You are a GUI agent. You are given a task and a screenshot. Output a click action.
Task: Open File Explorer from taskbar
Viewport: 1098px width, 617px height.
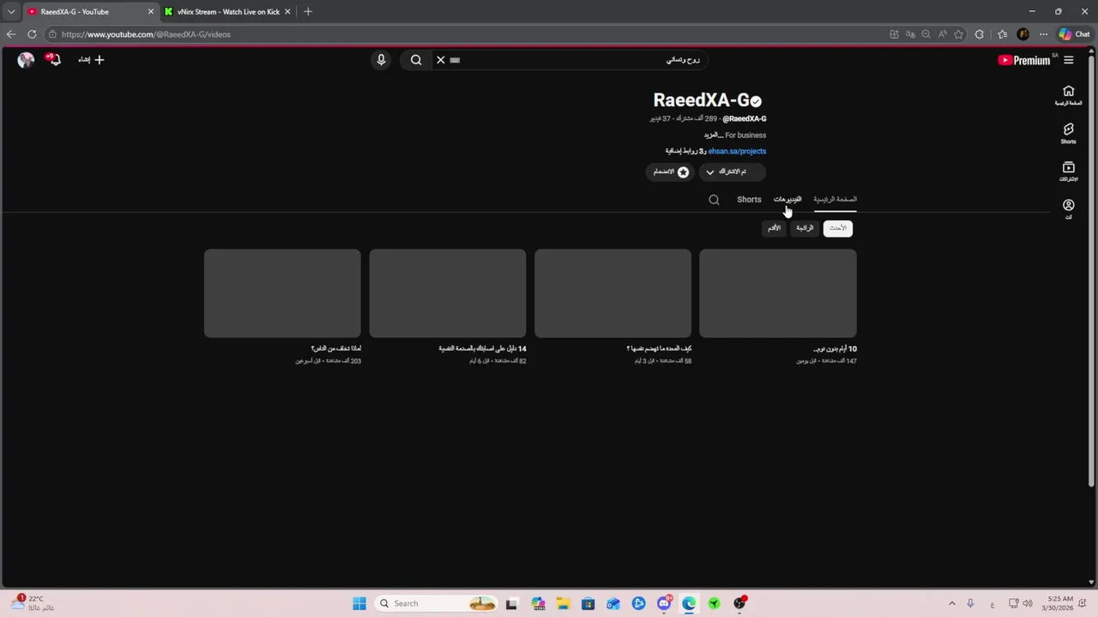point(563,603)
